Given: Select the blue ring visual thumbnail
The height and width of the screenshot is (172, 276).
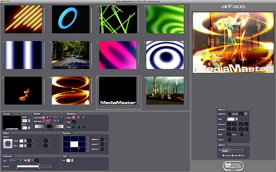Looking at the screenshot, I should coord(70,19).
